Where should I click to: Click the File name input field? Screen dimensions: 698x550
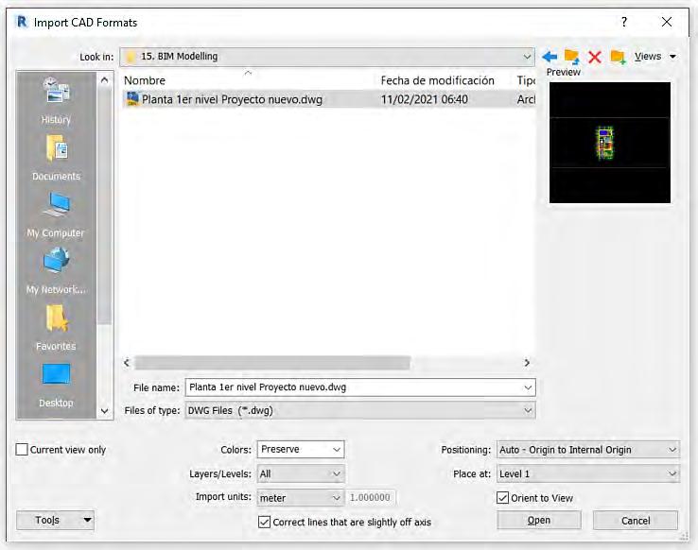[354, 387]
